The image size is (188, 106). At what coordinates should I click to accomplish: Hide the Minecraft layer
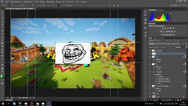(x=150, y=51)
